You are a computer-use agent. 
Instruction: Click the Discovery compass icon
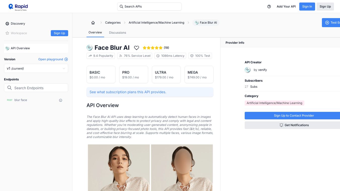click(x=7, y=24)
